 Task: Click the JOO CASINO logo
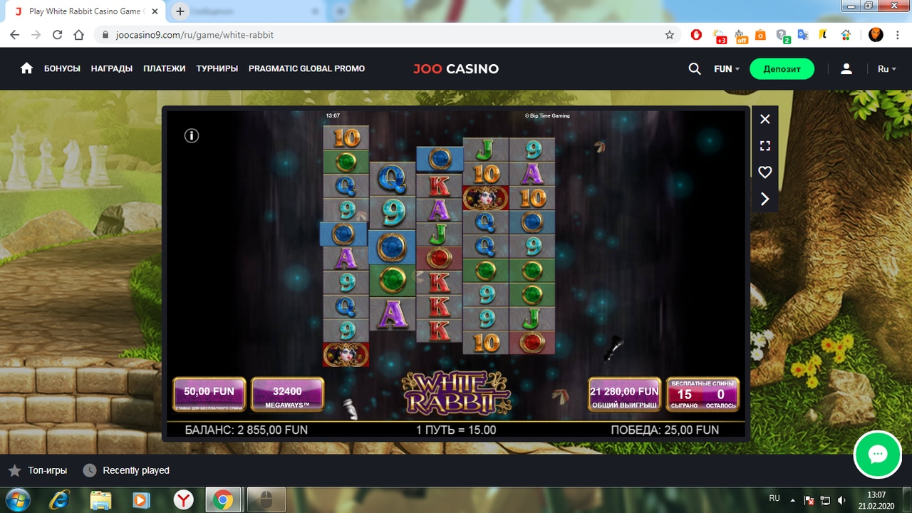456,69
